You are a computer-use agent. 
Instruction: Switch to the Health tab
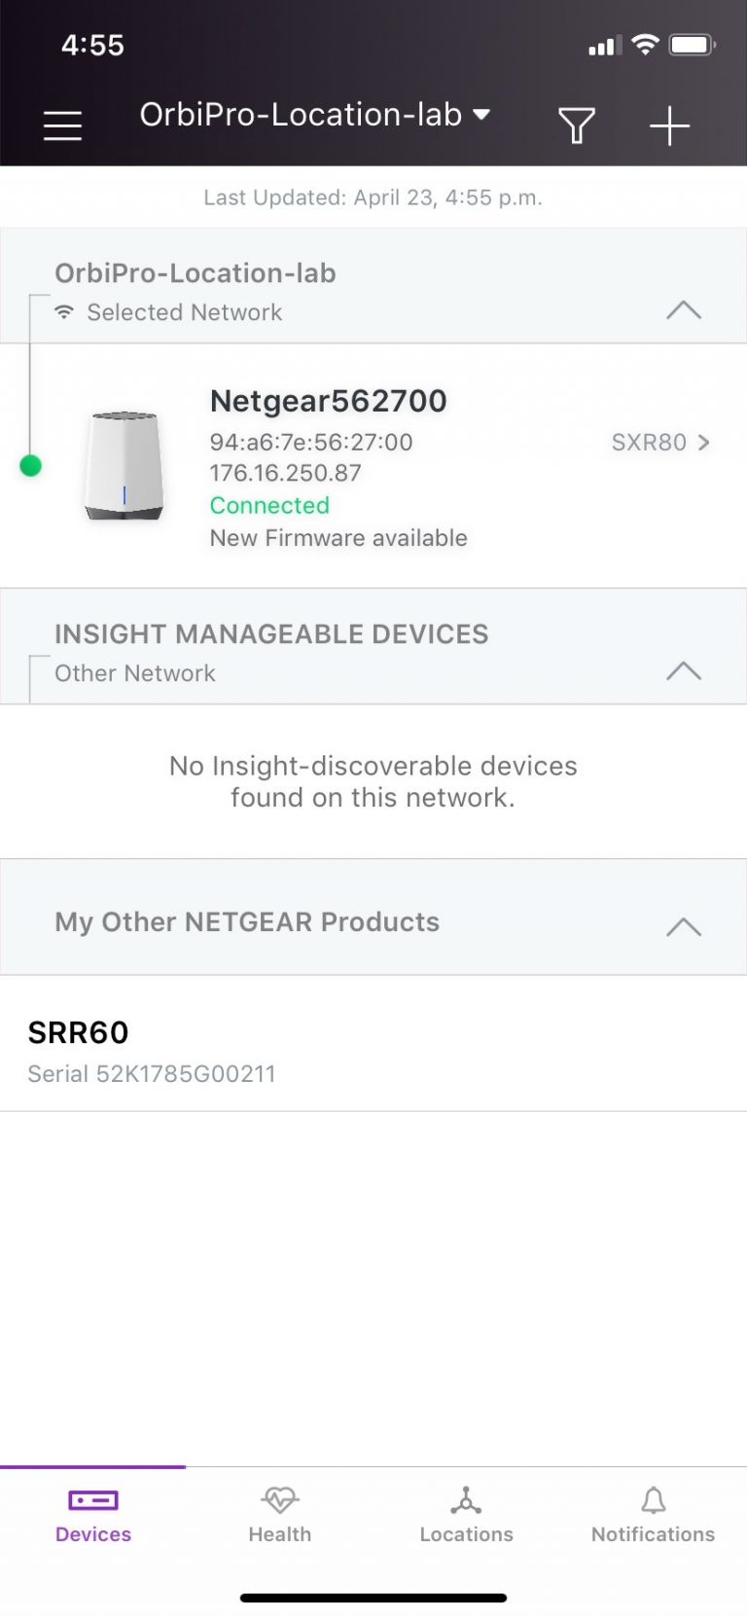(280, 1516)
